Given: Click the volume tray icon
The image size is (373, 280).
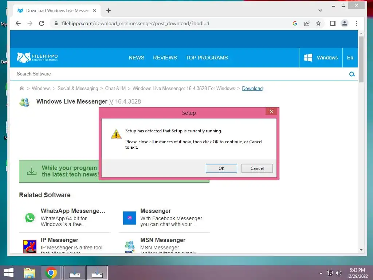Looking at the screenshot, I should click(338, 273).
